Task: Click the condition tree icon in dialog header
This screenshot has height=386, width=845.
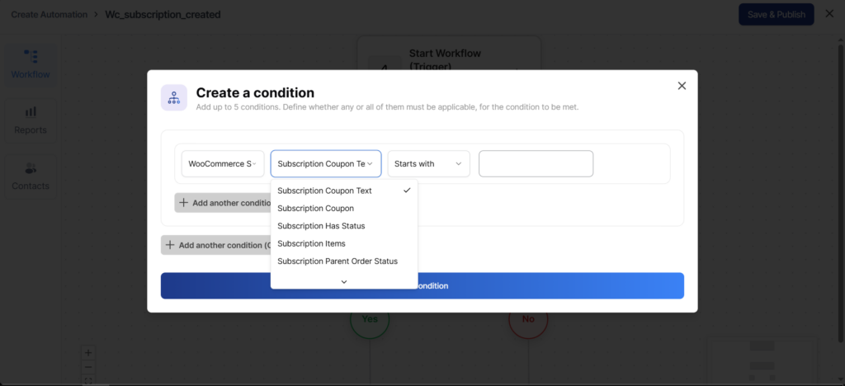Action: click(174, 97)
